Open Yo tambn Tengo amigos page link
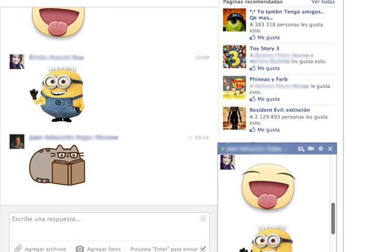 point(286,15)
